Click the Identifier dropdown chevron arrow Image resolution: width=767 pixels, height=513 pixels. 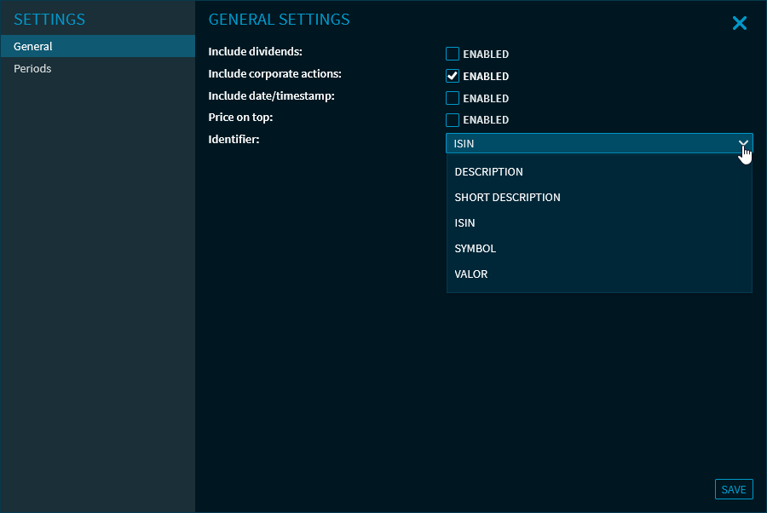743,143
